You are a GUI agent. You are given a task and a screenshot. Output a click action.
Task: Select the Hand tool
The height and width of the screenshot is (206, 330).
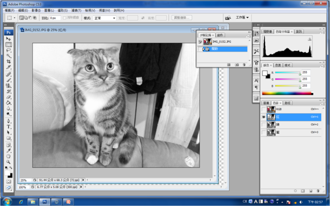click(8, 157)
